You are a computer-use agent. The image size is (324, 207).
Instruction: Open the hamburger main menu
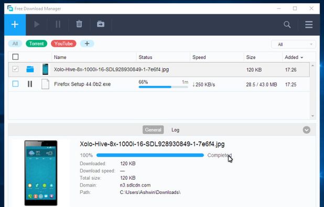point(309,25)
